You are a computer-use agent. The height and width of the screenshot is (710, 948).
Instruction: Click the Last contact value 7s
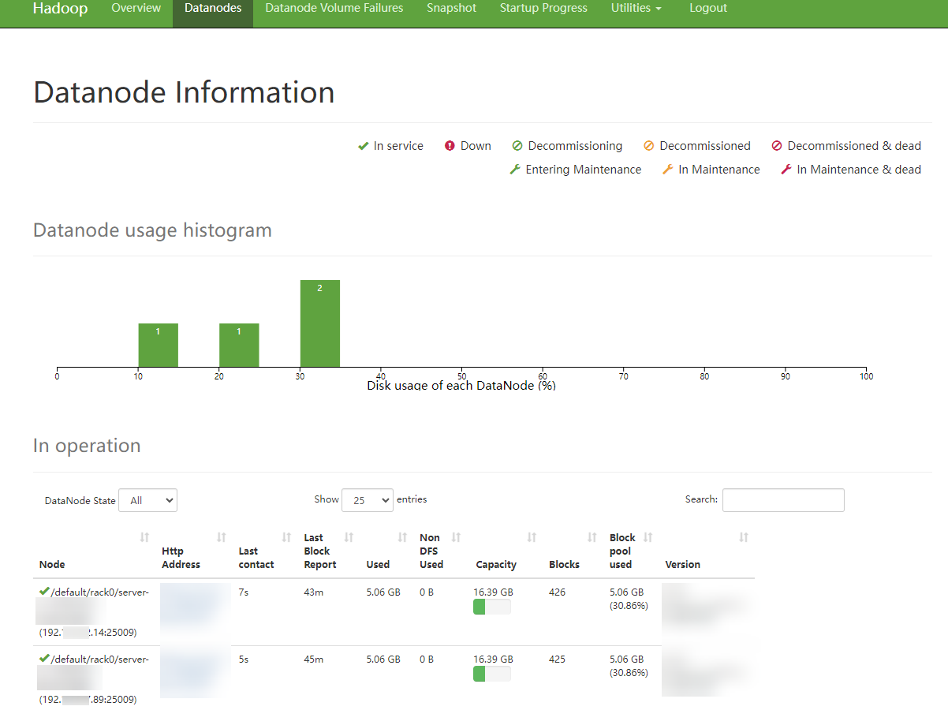tap(244, 592)
